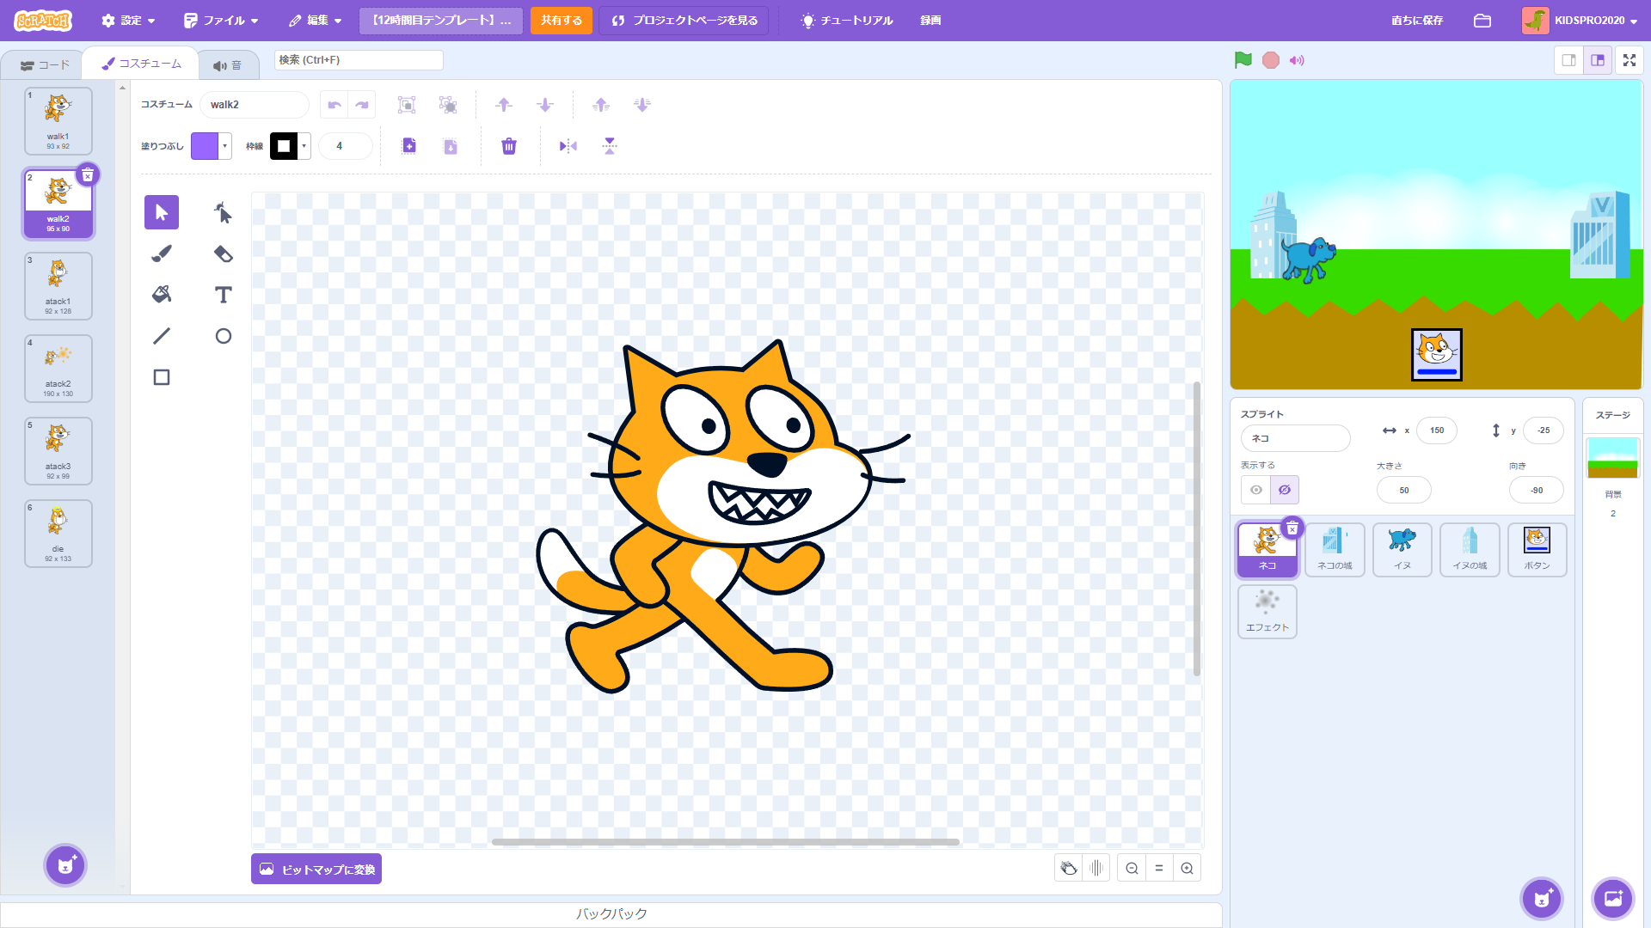
Task: Switch to small stage layout
Action: [1568, 60]
